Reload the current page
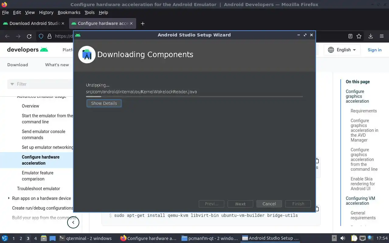 [x=29, y=36]
